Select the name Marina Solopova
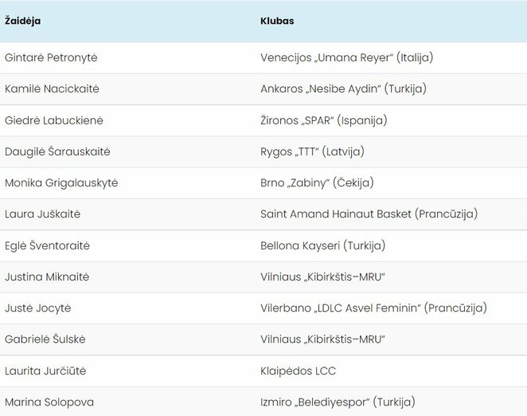This screenshot has width=527, height=416. [49, 402]
